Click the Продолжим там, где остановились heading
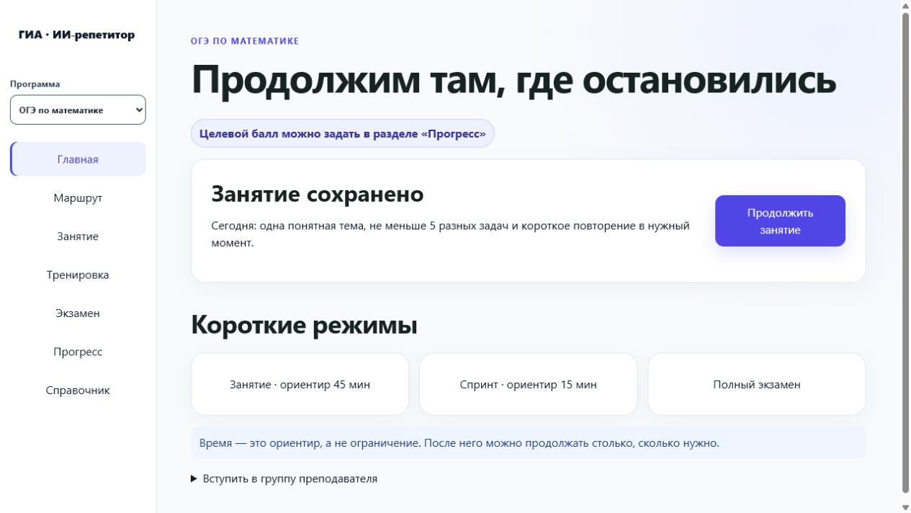 coord(513,79)
